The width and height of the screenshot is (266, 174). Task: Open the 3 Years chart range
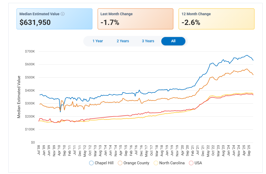point(148,41)
